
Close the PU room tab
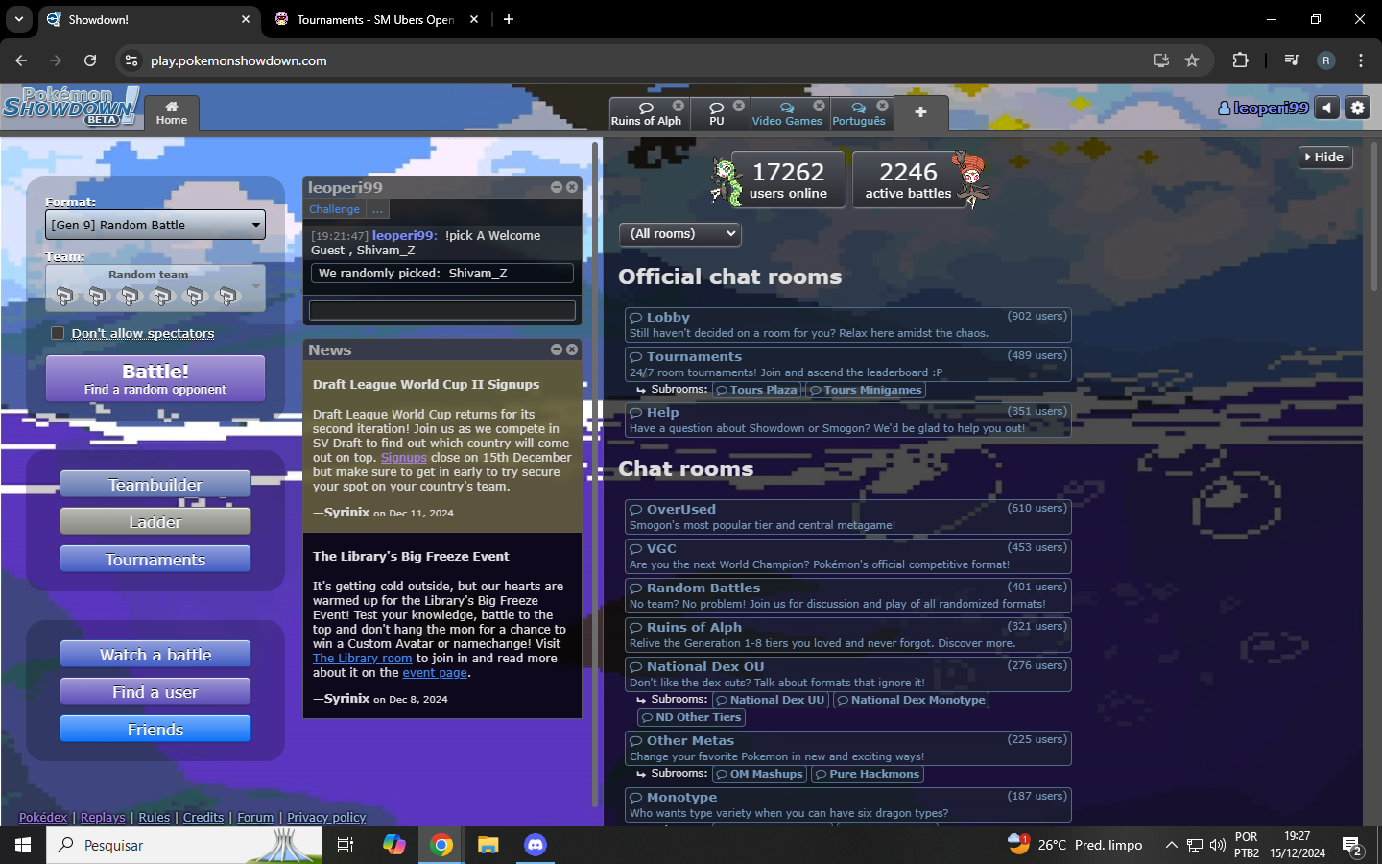coord(739,106)
